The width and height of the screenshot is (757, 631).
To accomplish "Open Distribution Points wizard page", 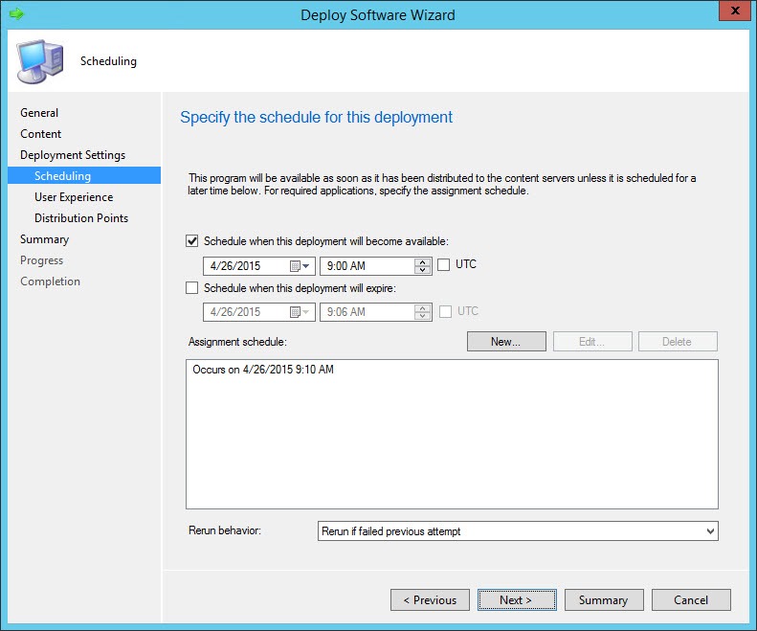I will (x=81, y=218).
